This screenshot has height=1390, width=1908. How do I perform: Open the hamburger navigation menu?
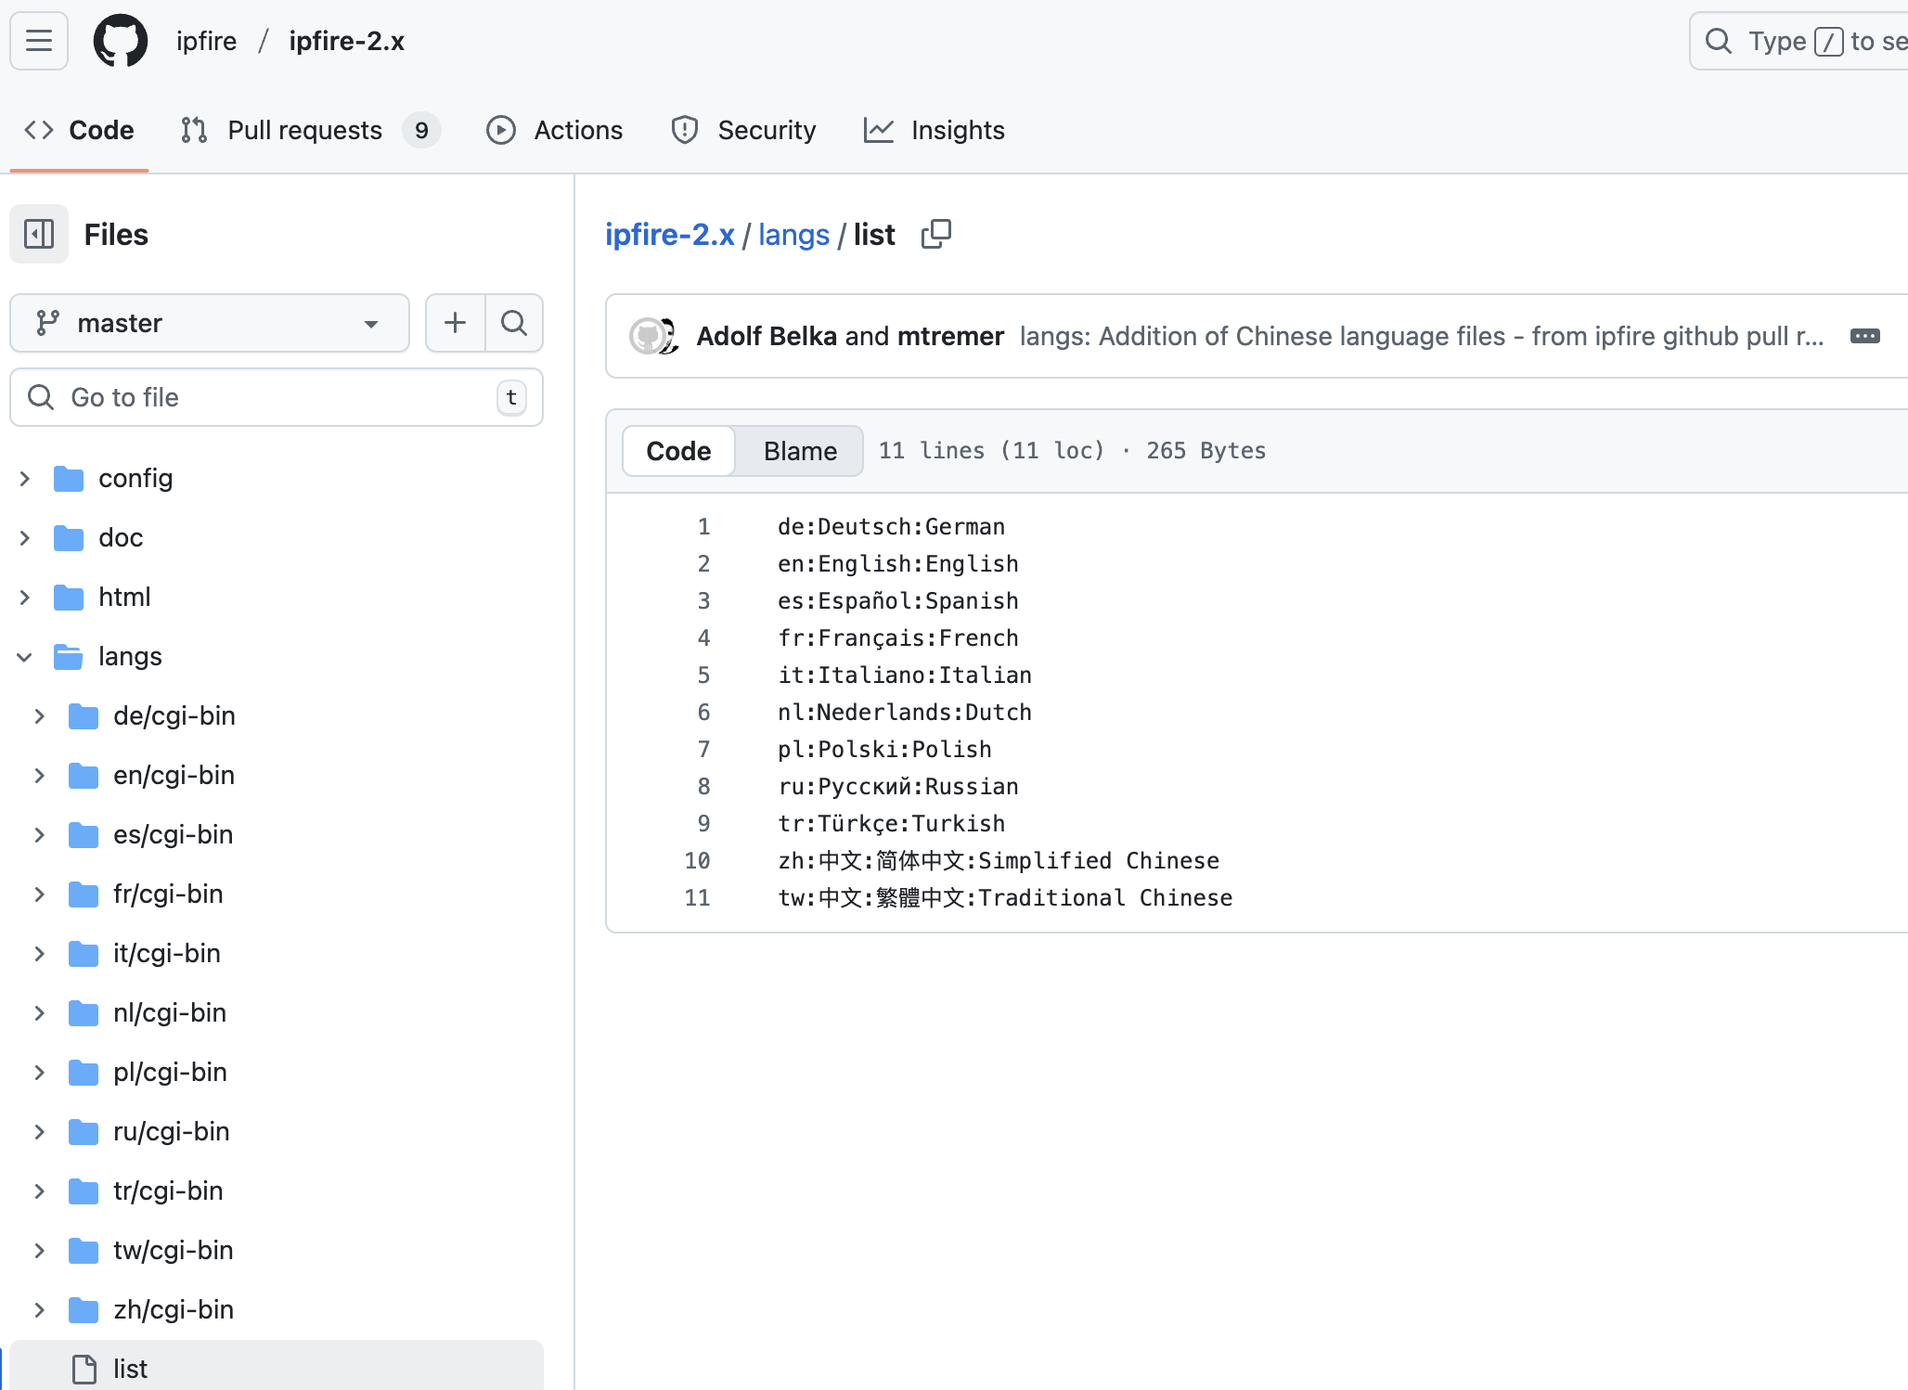pos(39,41)
